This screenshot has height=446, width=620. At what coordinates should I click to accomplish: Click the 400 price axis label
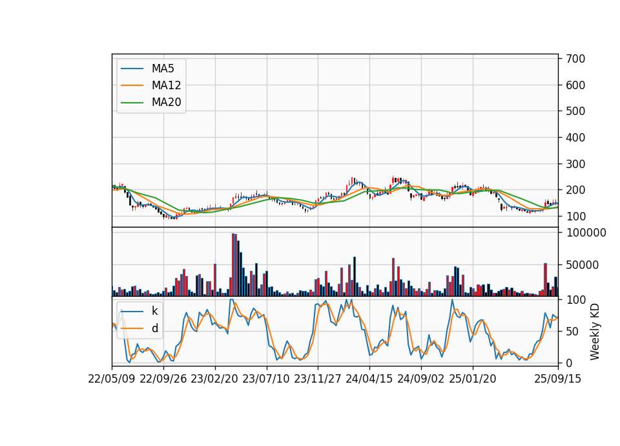[x=575, y=137]
